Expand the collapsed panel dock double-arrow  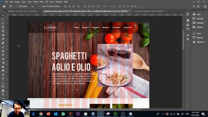point(189,10)
